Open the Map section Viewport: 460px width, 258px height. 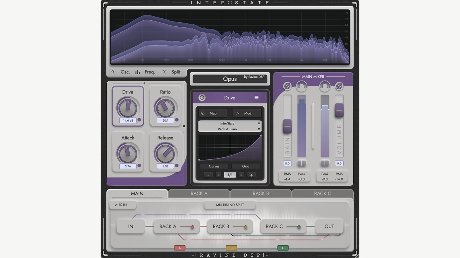[x=212, y=113]
